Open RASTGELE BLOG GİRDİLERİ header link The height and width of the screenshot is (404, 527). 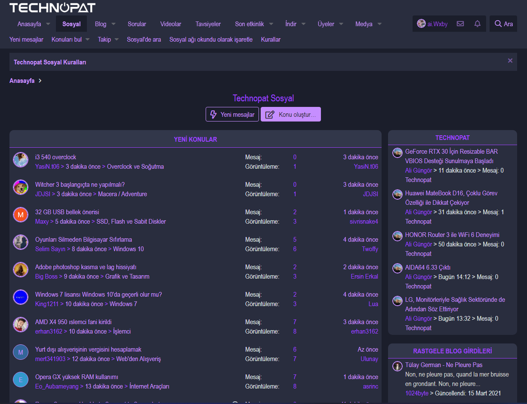(x=453, y=351)
